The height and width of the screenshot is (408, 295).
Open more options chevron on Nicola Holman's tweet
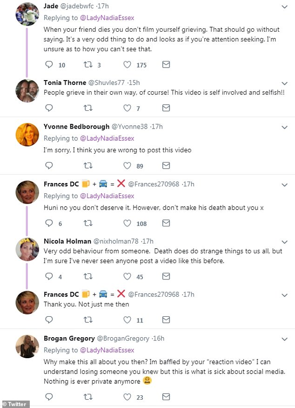pos(285,242)
